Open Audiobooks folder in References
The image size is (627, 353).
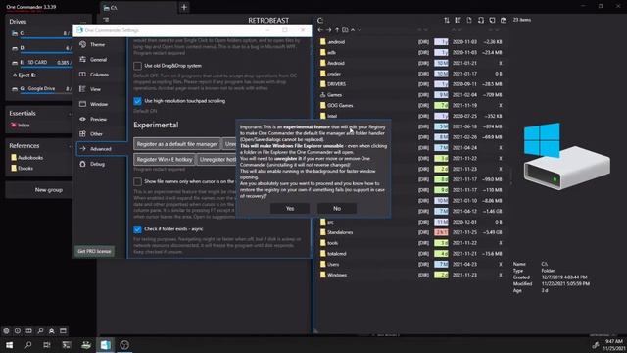tap(26, 158)
